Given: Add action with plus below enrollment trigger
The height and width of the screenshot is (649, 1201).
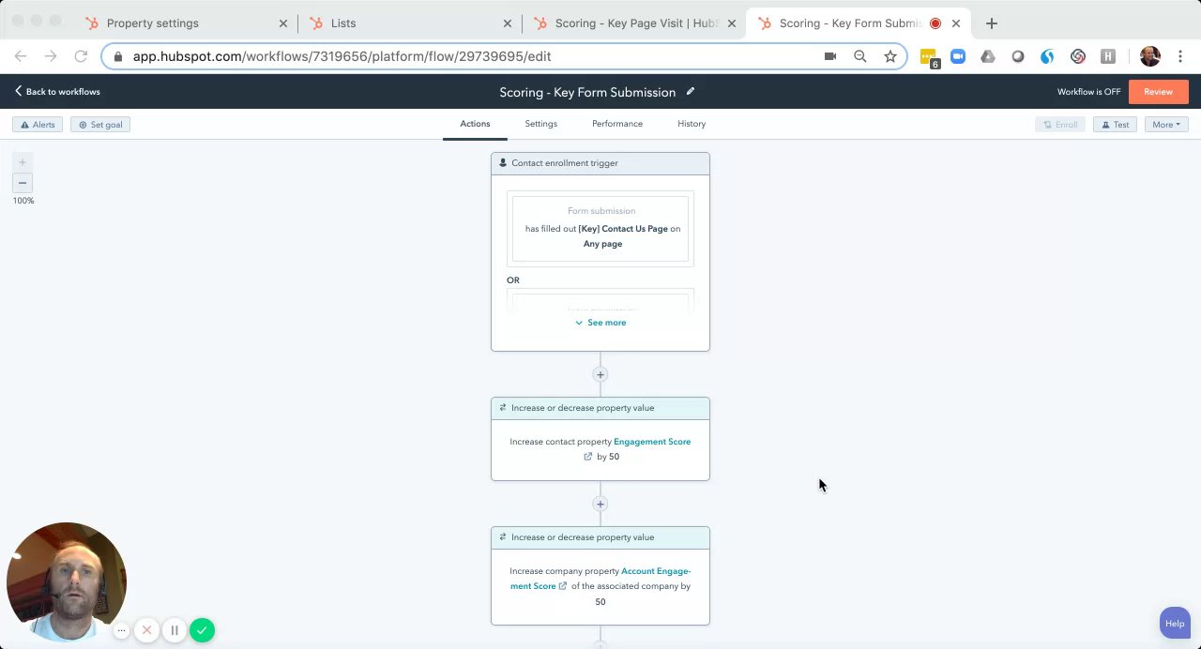Looking at the screenshot, I should [600, 375].
